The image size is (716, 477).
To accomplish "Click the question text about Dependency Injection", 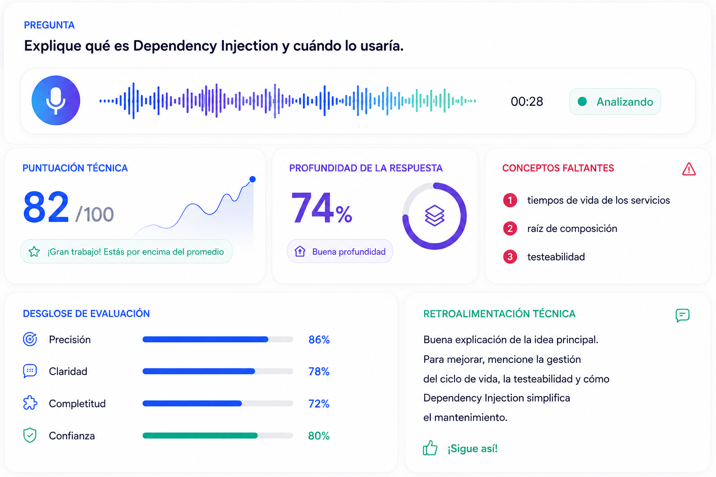I will point(213,46).
